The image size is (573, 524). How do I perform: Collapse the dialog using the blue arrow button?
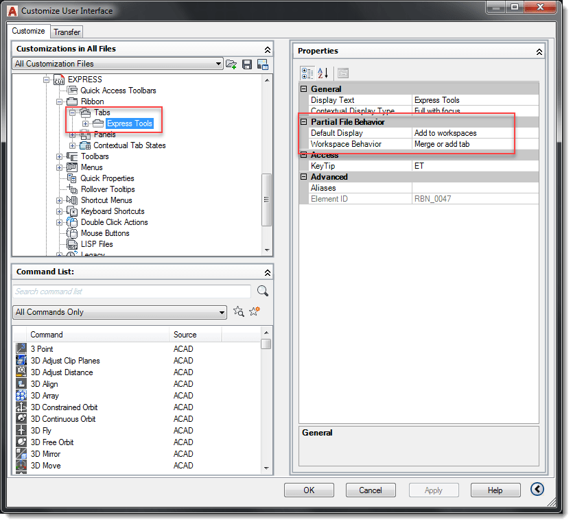pyautogui.click(x=538, y=489)
